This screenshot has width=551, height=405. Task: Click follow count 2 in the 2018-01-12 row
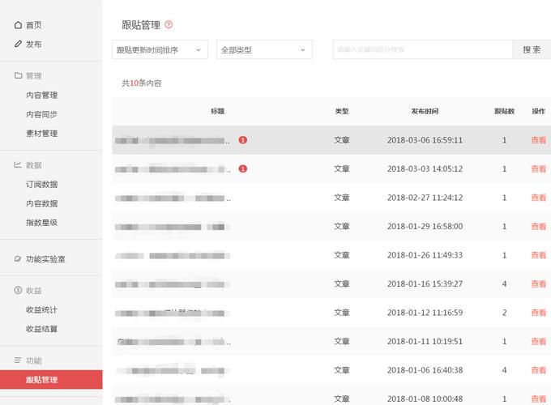click(x=504, y=313)
